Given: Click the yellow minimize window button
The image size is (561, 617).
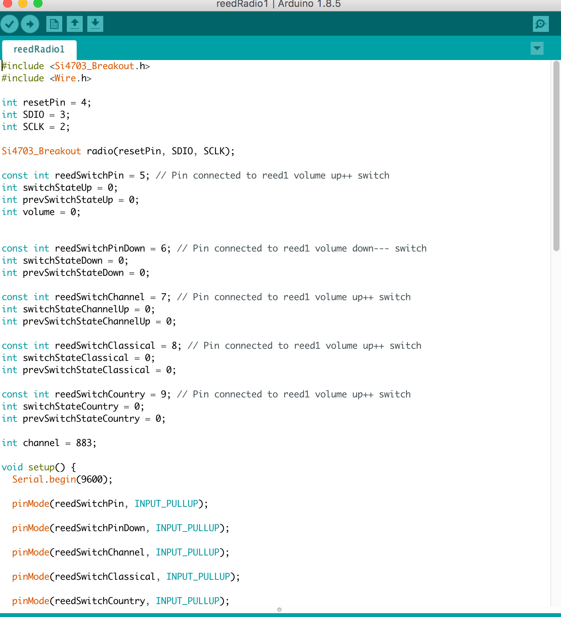Looking at the screenshot, I should [23, 3].
